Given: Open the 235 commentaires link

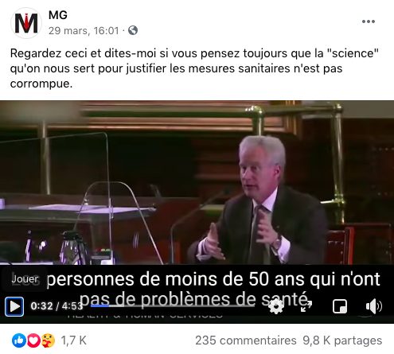Looking at the screenshot, I should (x=246, y=340).
